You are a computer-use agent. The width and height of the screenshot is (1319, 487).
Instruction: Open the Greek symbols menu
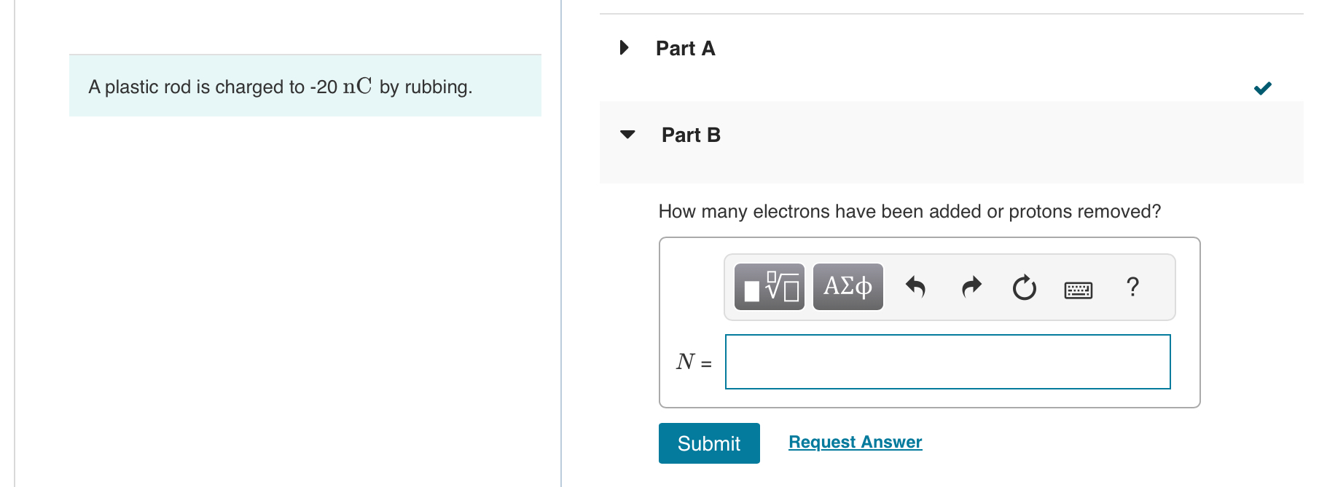[x=848, y=288]
